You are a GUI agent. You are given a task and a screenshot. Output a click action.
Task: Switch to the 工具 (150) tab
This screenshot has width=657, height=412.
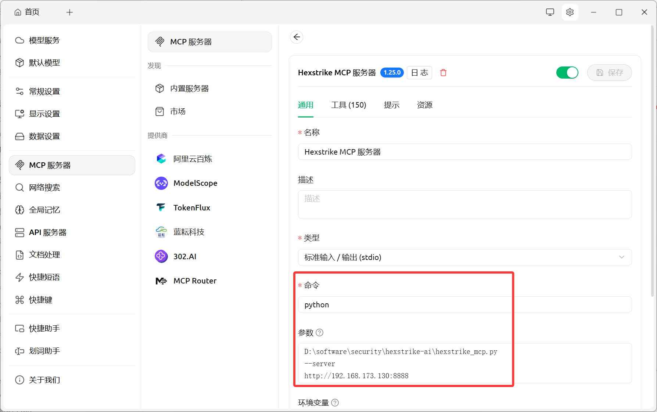click(348, 105)
